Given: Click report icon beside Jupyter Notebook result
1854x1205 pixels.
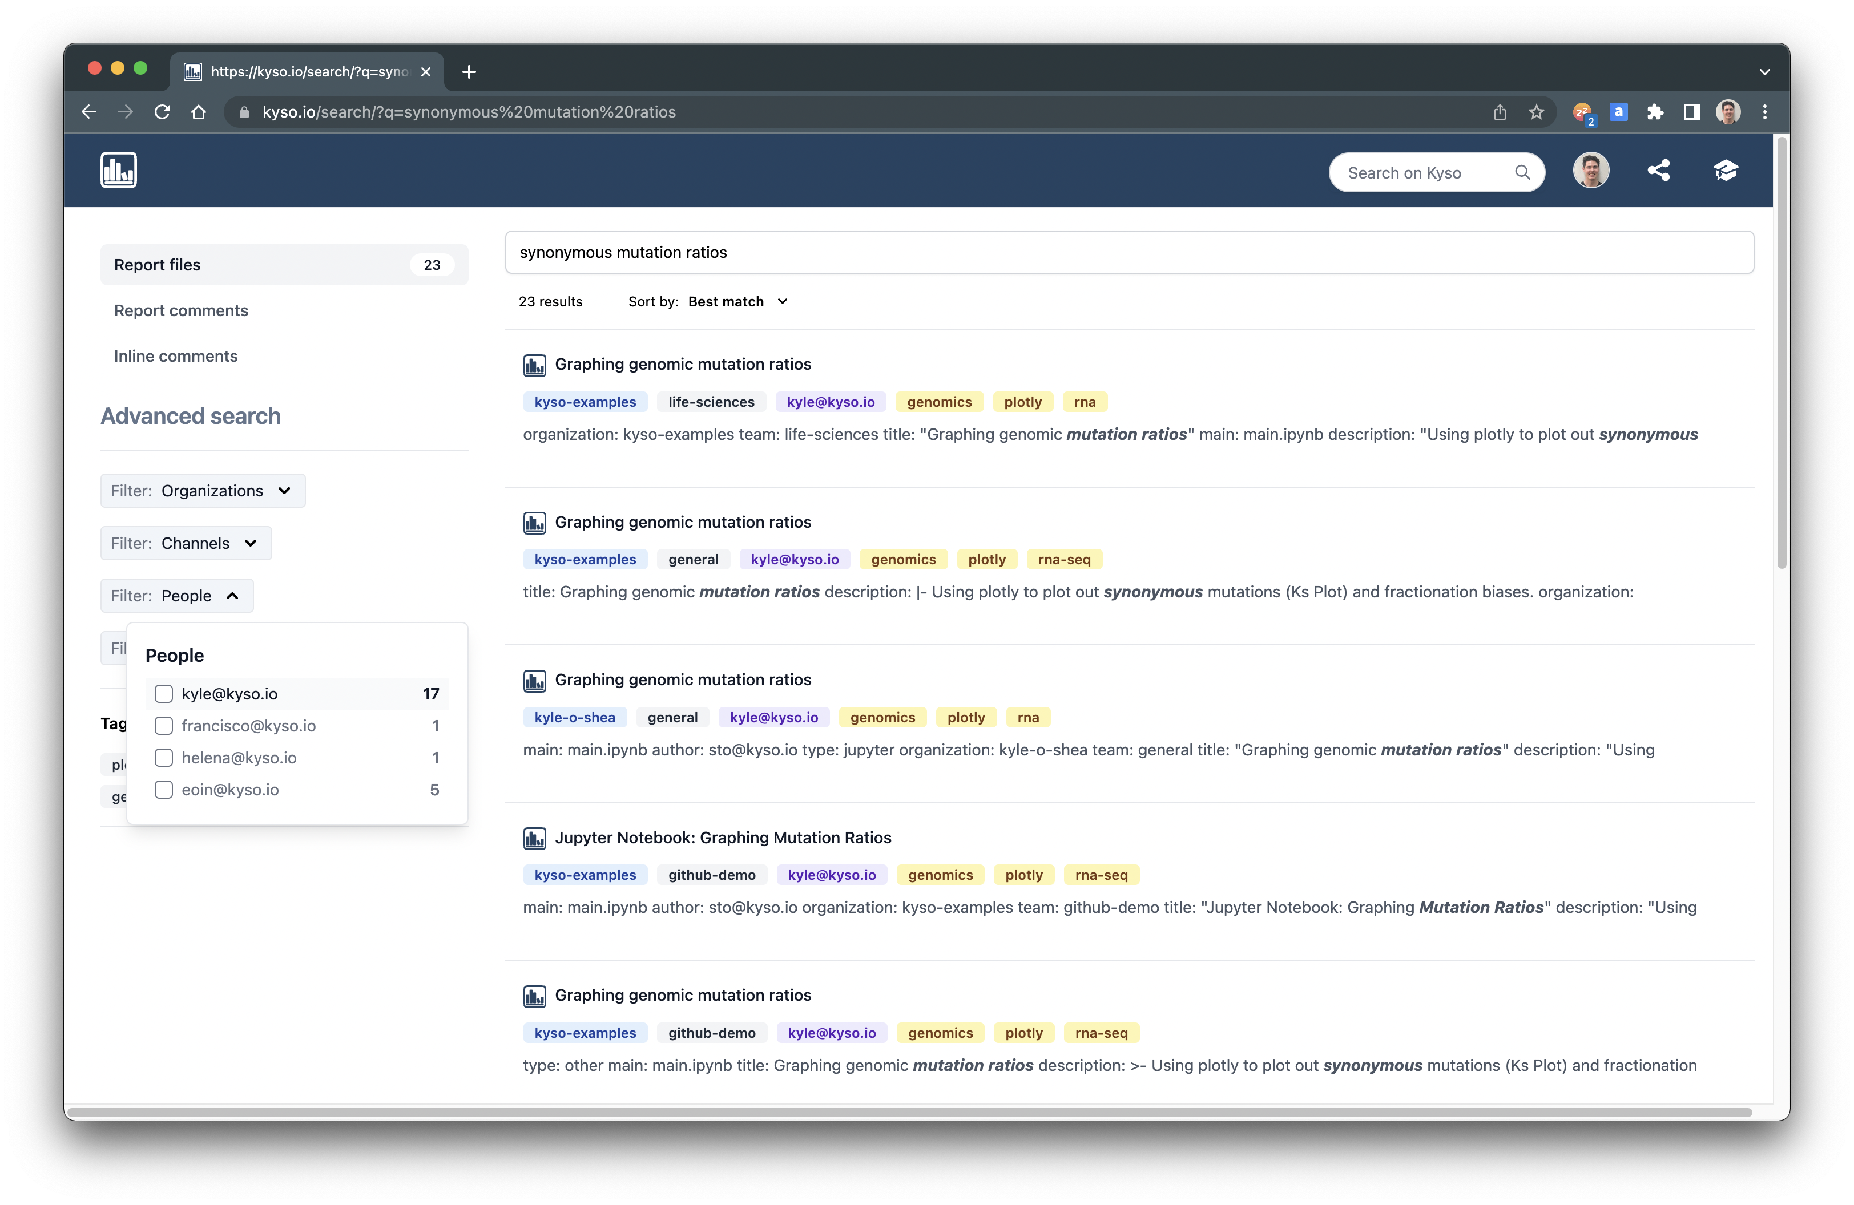Looking at the screenshot, I should point(534,838).
